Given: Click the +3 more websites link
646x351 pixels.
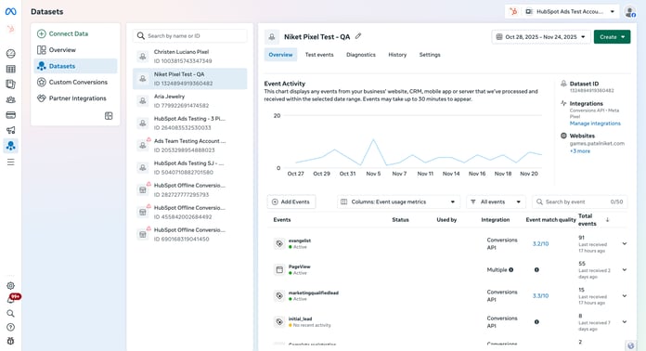Looking at the screenshot, I should (x=580, y=151).
